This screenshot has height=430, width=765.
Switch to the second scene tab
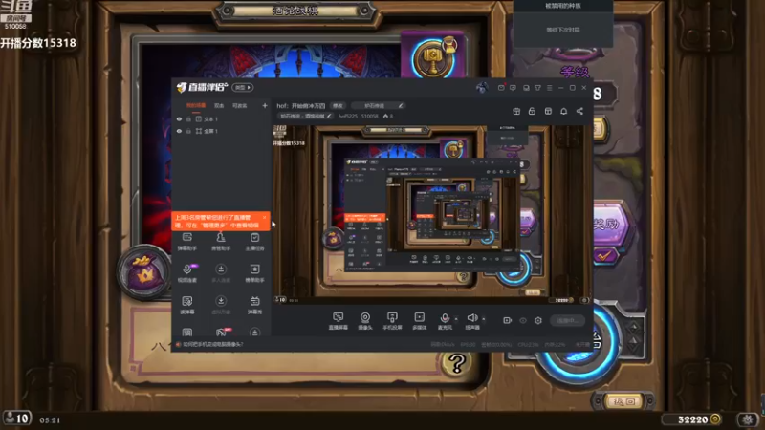[219, 105]
